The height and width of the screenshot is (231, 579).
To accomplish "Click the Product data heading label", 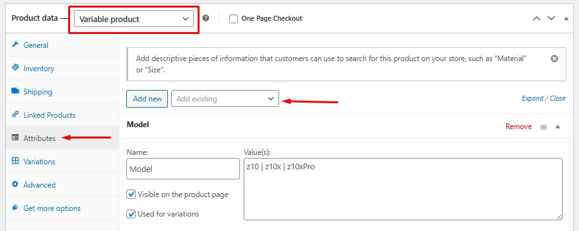I will tap(35, 18).
